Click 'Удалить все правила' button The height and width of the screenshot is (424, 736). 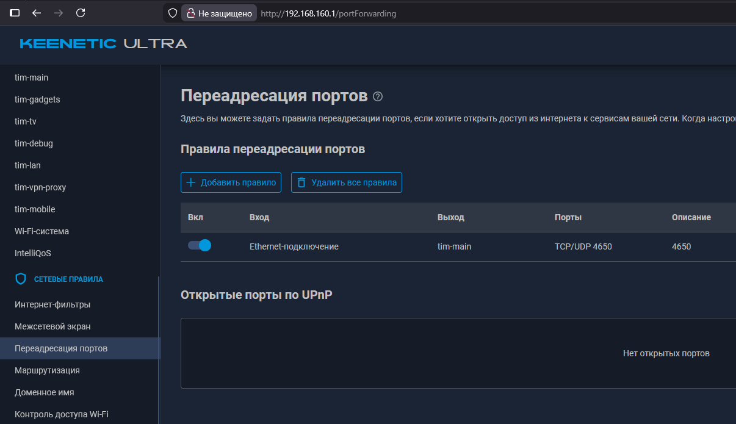(x=346, y=182)
